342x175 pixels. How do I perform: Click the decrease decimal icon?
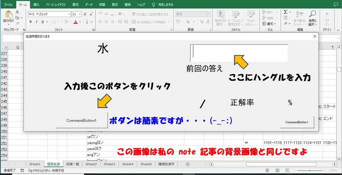(207, 22)
